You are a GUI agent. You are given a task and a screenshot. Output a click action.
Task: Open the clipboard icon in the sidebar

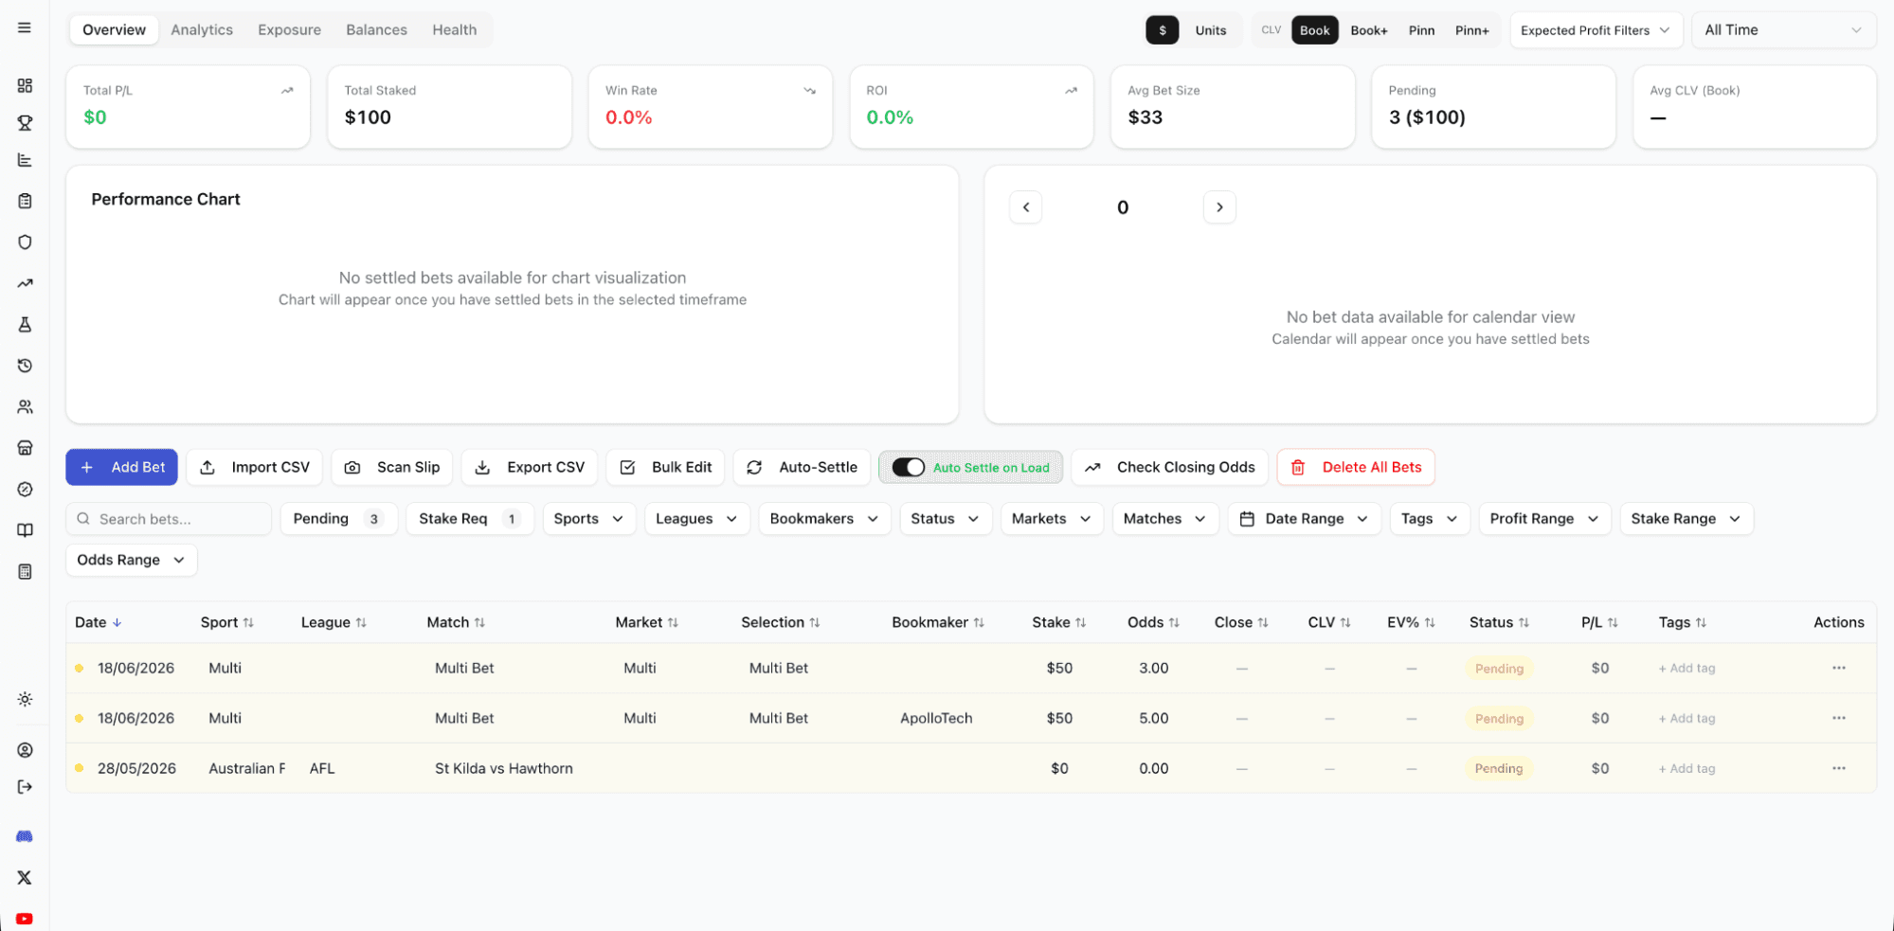pyautogui.click(x=25, y=201)
